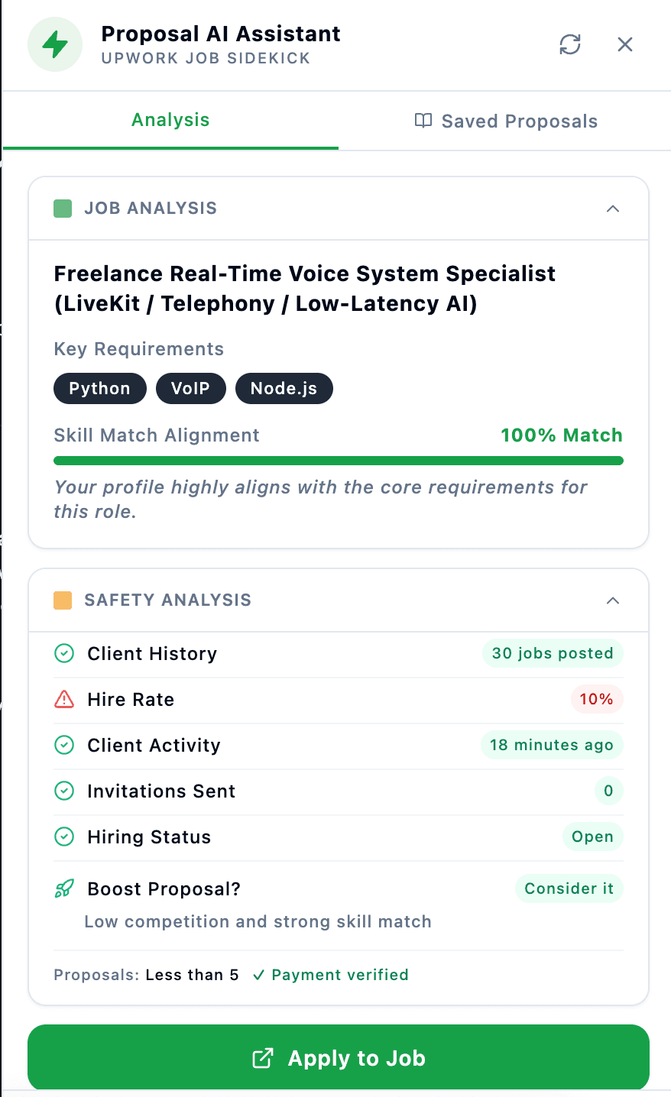
Task: Switch to the Saved Proposals tab
Action: click(x=505, y=121)
